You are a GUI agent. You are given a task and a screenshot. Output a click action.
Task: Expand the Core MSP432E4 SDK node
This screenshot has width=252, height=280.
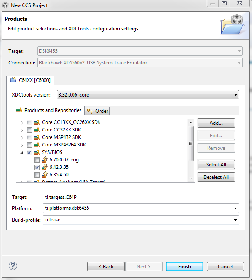click(x=22, y=145)
